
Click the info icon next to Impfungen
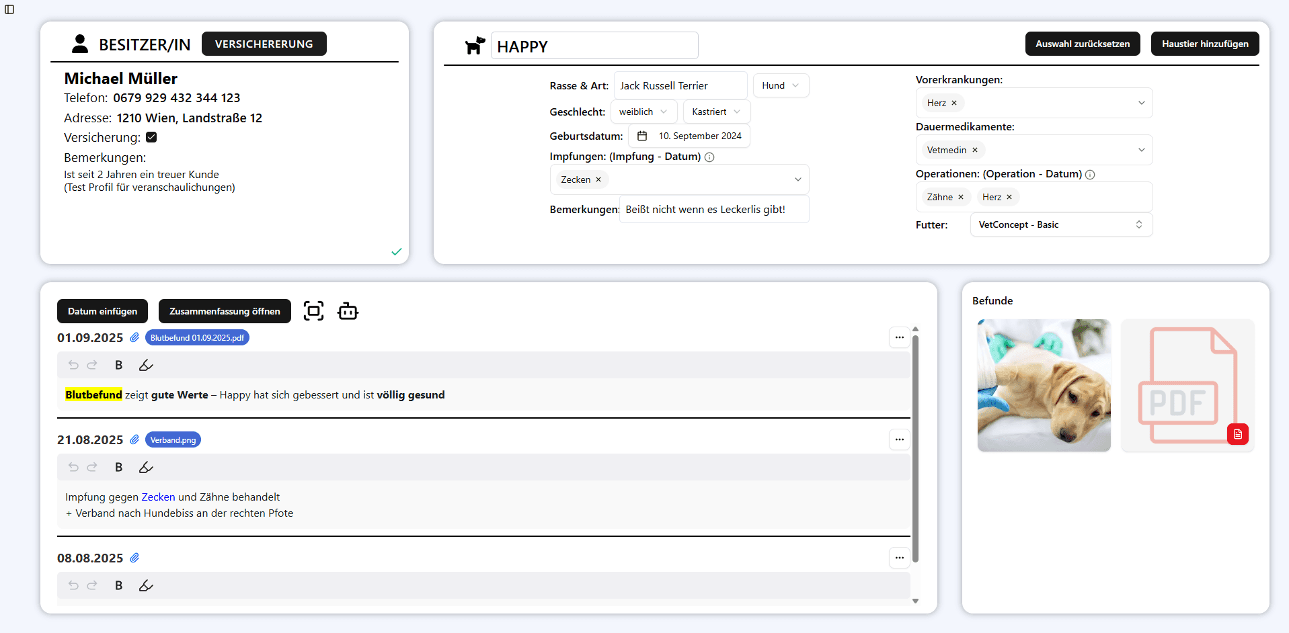709,157
